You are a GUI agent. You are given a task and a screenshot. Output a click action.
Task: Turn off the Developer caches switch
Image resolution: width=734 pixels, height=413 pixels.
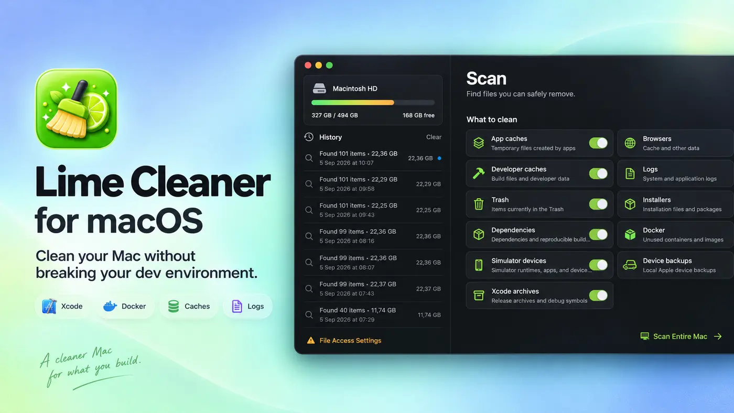[598, 173]
